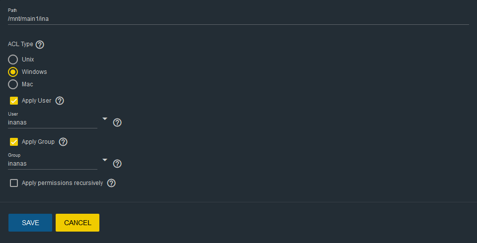Uncheck the Apply Group checkbox
The height and width of the screenshot is (243, 477).
point(14,142)
